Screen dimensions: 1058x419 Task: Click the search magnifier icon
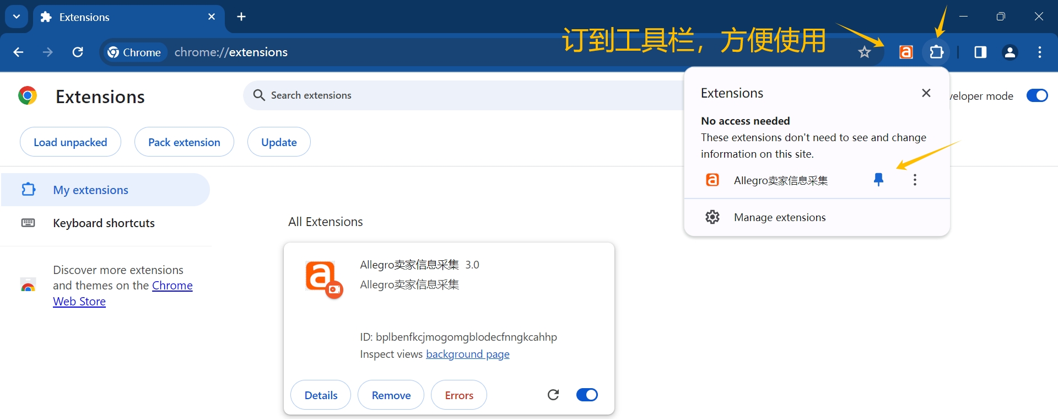pyautogui.click(x=259, y=95)
